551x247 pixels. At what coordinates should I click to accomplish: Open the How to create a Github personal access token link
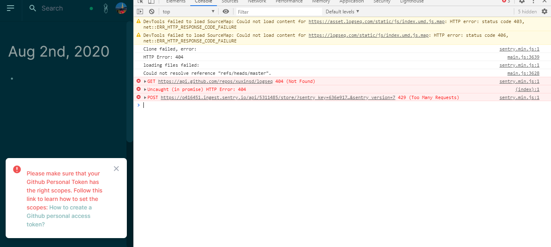(x=59, y=216)
